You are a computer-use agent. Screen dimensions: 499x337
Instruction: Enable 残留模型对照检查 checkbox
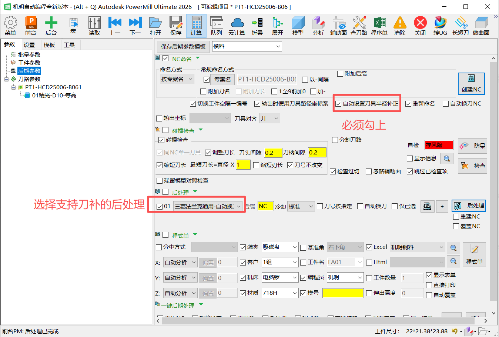[x=160, y=181]
